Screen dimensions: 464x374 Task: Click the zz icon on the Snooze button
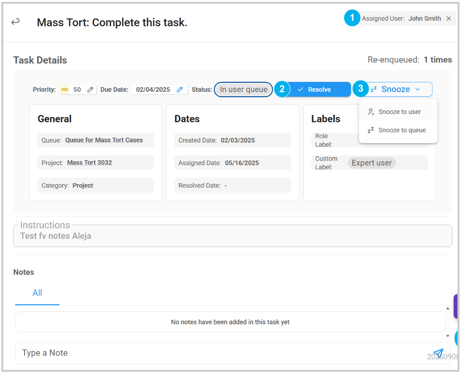[374, 90]
